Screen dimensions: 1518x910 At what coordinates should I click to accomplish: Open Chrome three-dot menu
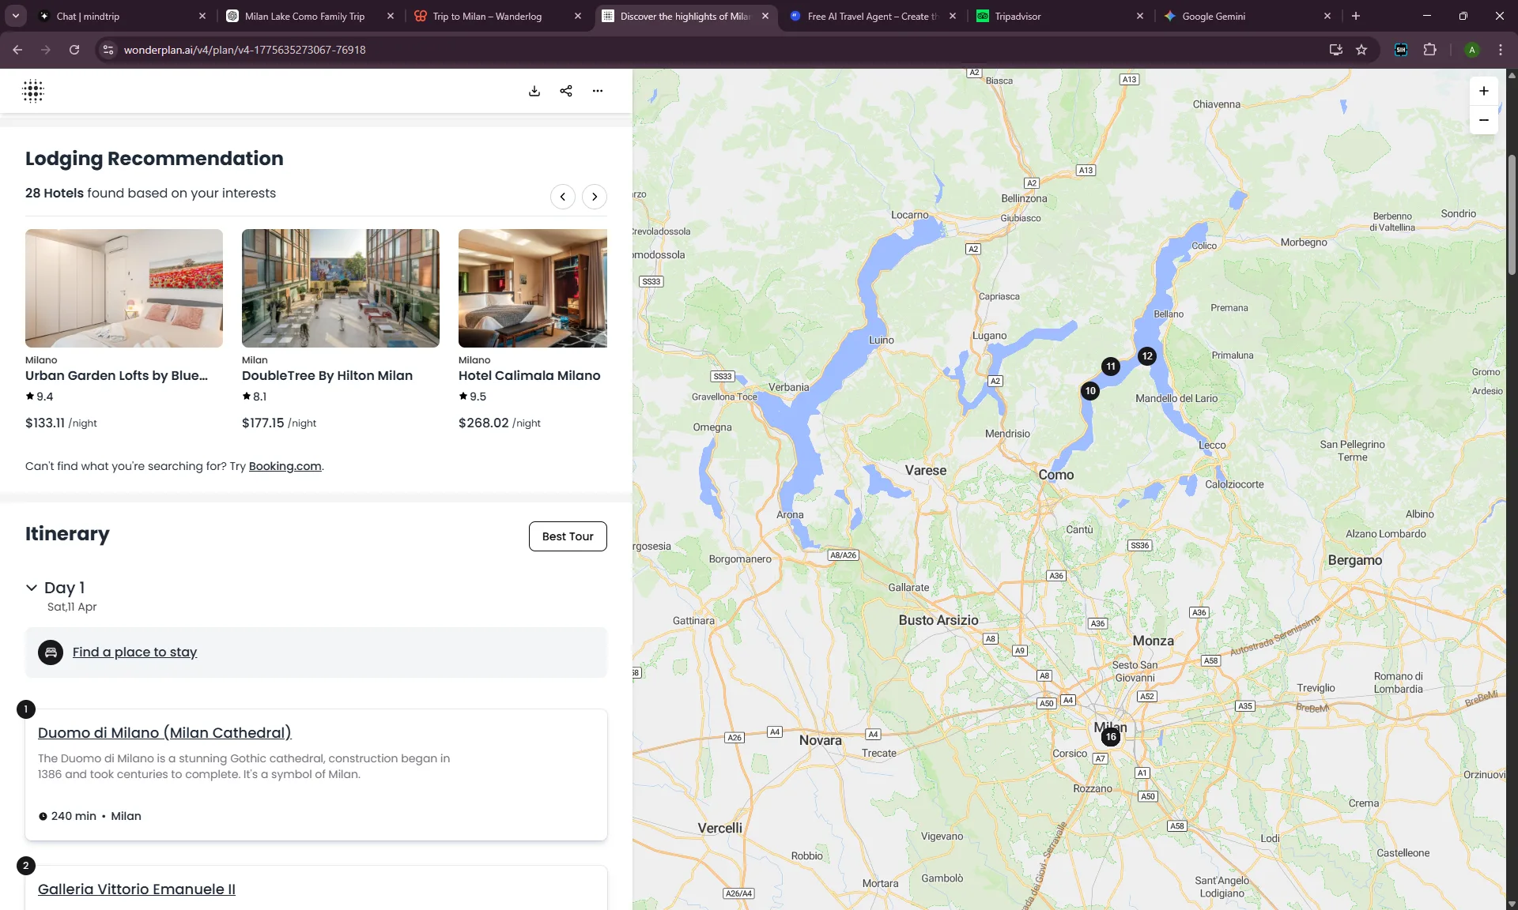[1501, 50]
